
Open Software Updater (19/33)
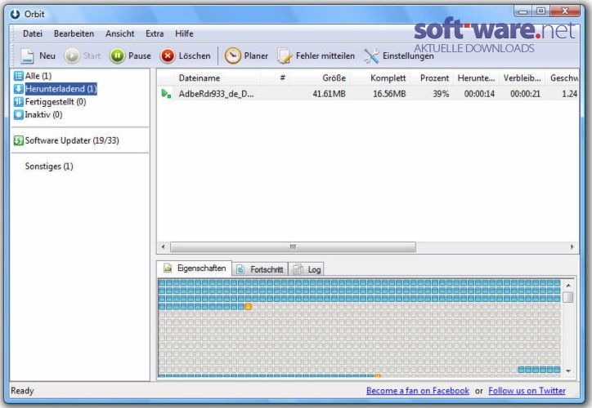(66, 140)
